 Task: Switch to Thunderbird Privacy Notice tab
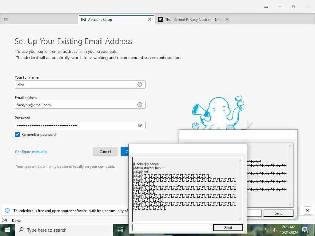tap(193, 19)
